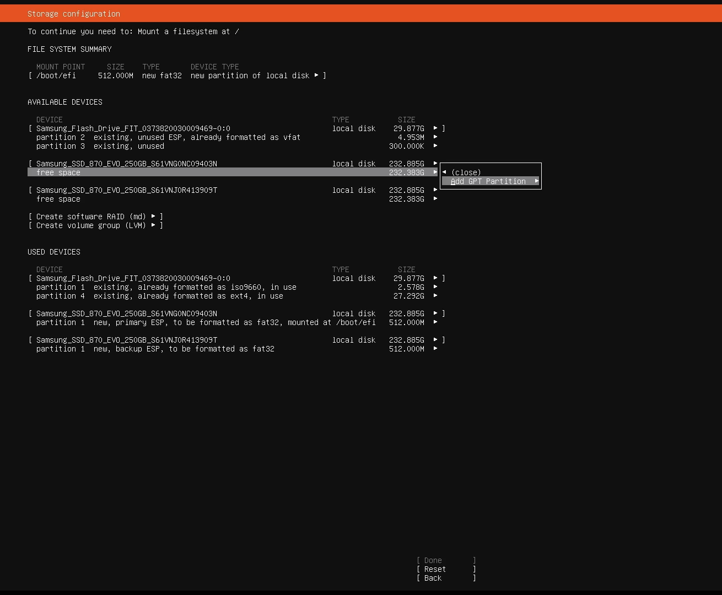Select available SSD S61VNJ0R413909T device name

(x=127, y=190)
